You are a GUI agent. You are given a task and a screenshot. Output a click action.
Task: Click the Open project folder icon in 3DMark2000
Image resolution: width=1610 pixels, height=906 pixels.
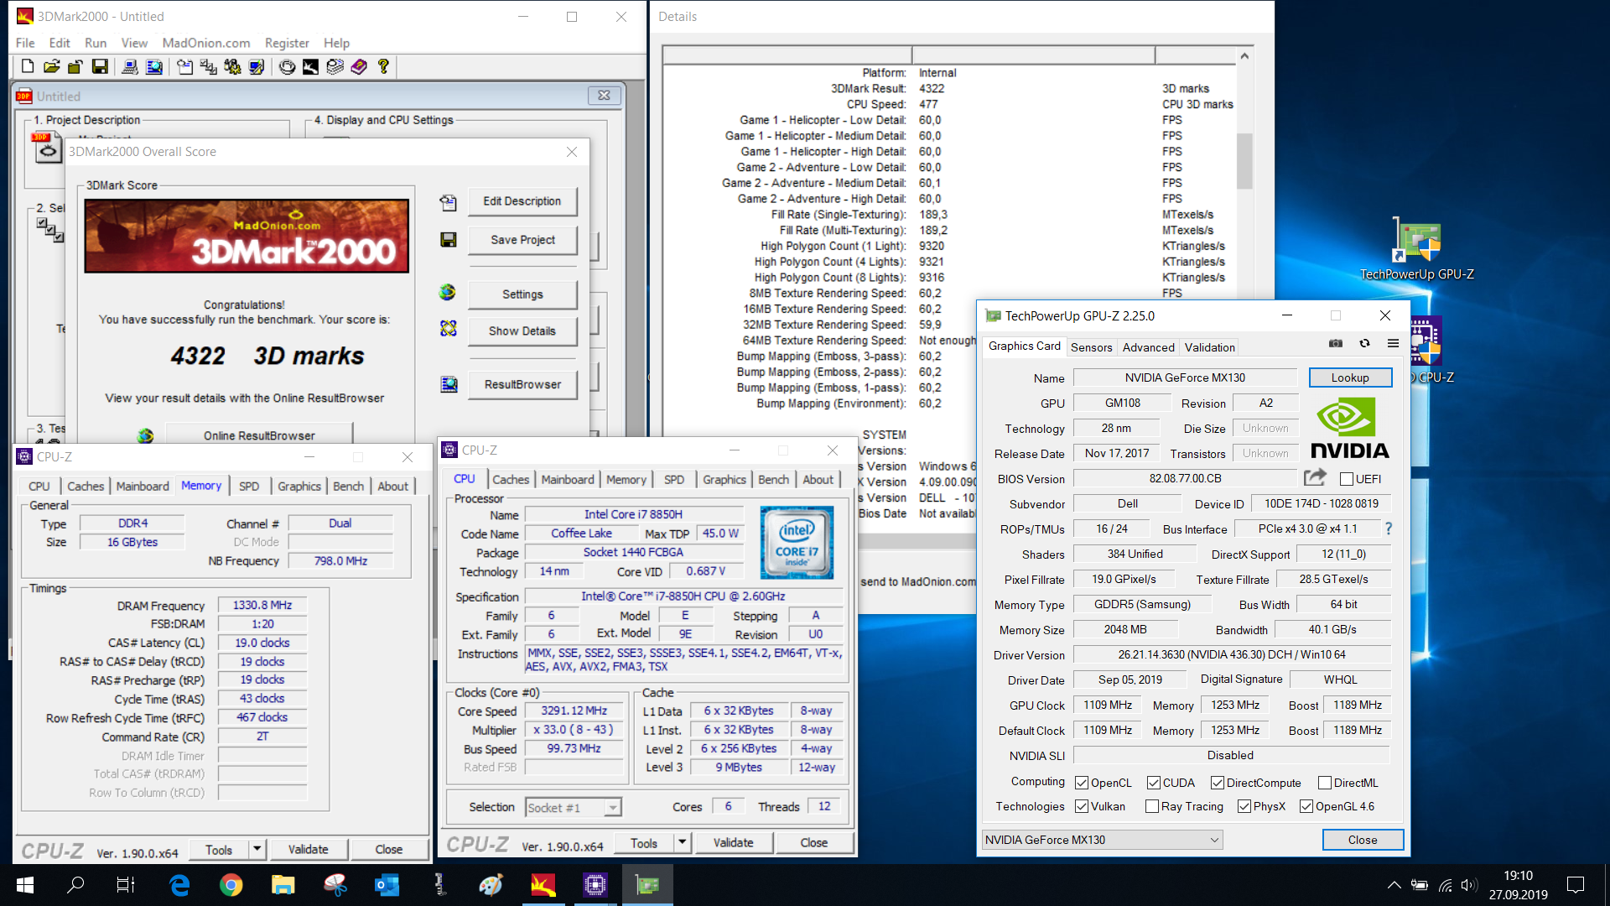pos(52,67)
